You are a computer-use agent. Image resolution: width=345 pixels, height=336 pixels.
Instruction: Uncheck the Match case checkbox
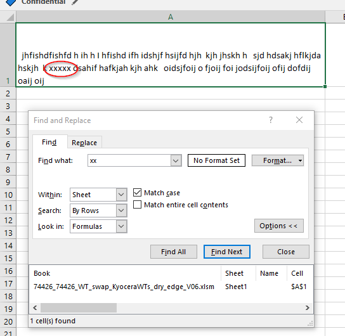[x=137, y=193]
